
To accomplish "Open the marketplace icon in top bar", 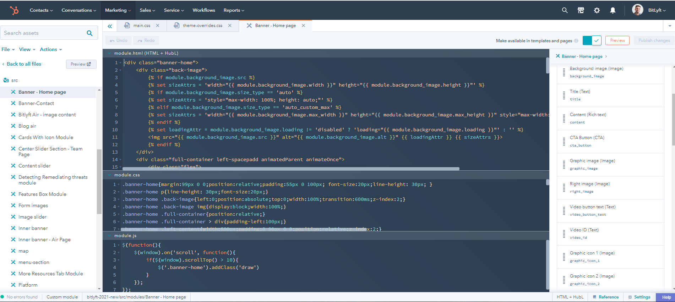I will coord(581,10).
